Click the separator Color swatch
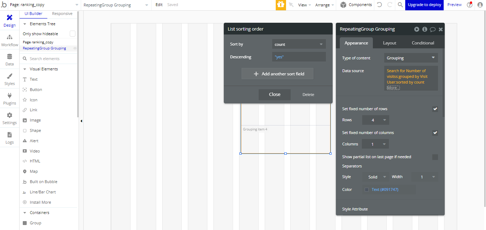The width and height of the screenshot is (486, 230). point(366,190)
